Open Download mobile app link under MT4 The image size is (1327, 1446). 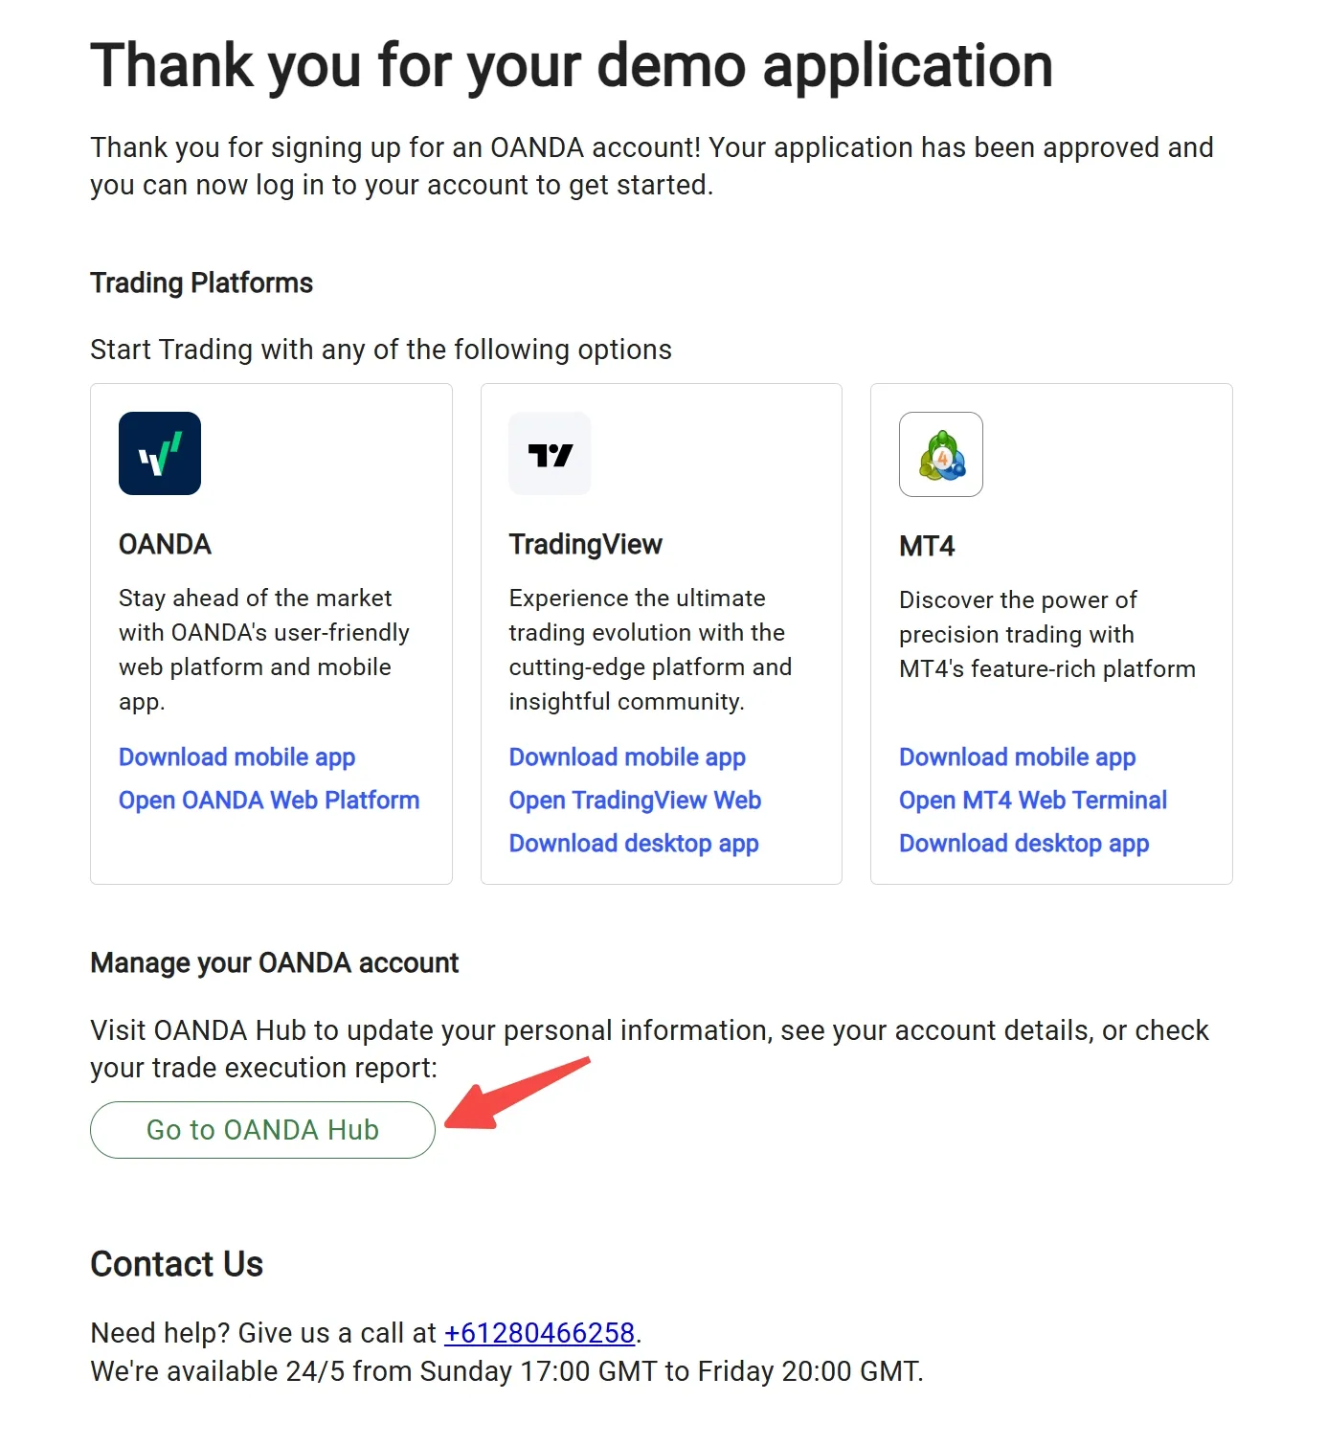(1018, 757)
